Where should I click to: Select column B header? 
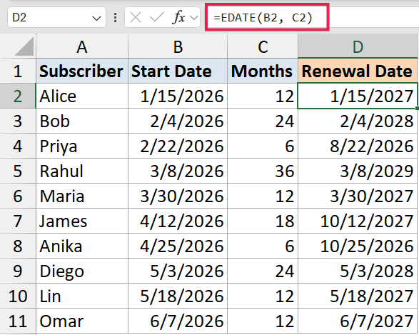point(178,46)
